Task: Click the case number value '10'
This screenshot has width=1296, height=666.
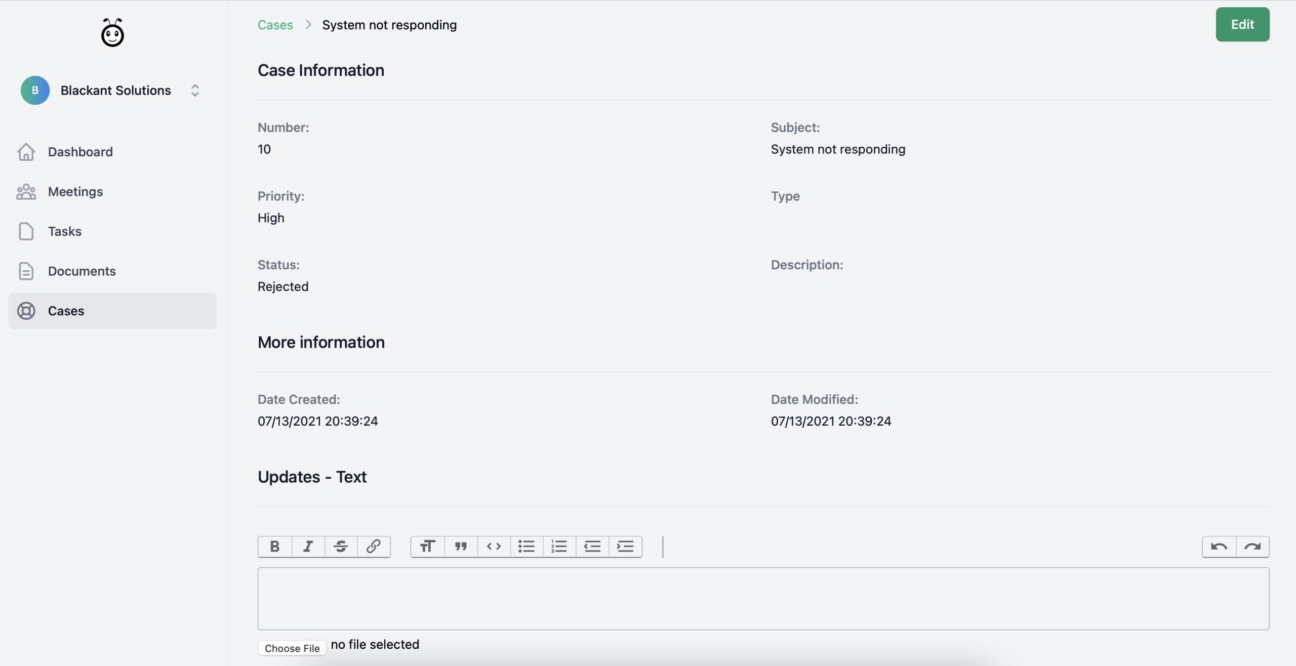Action: [x=264, y=149]
